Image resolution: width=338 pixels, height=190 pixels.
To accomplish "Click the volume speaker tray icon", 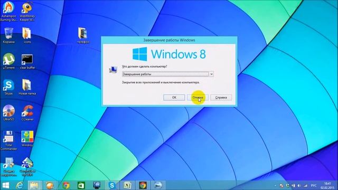I will 299,186.
